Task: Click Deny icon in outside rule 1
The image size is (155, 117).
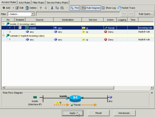Action: (106, 40)
